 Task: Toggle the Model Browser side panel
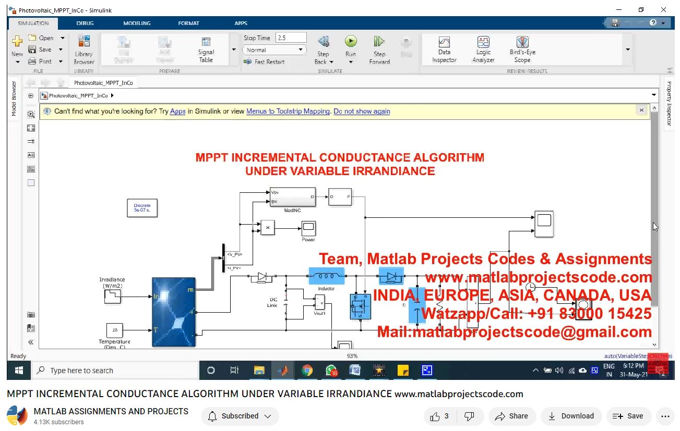click(x=14, y=98)
